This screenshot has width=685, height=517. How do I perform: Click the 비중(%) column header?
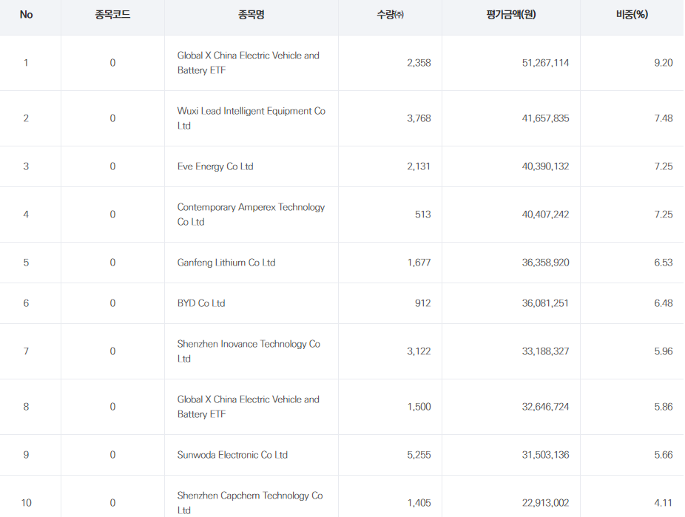pos(632,14)
